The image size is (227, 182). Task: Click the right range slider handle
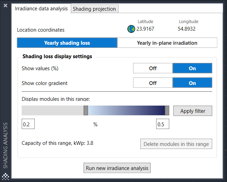(167, 110)
